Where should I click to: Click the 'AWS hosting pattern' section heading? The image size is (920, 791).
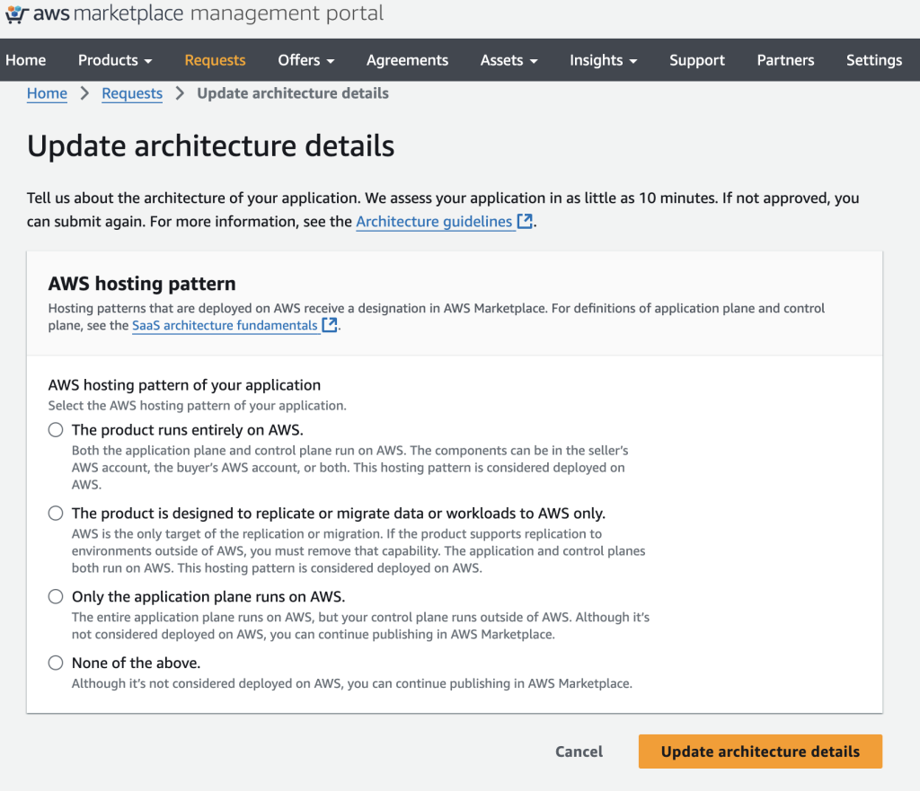click(x=142, y=283)
